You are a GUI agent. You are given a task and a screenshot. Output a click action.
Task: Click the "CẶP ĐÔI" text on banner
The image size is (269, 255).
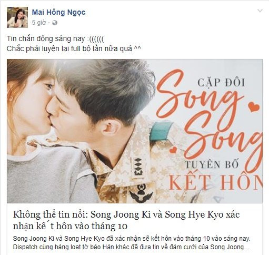pos(221,83)
